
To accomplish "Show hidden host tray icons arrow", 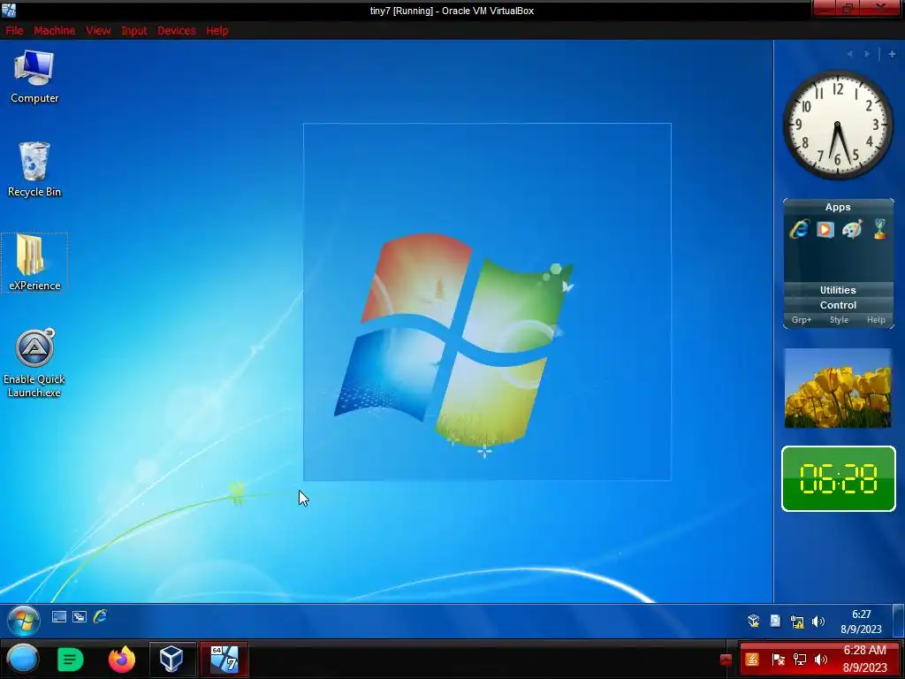I will [726, 660].
